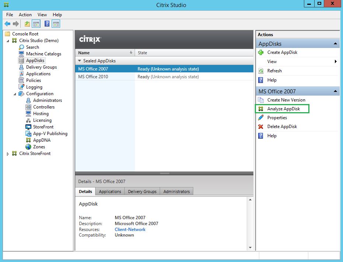Click the Zones globe icon

tap(28, 147)
